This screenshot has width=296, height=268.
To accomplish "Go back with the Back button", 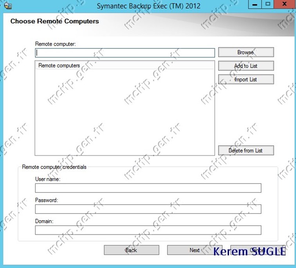I will point(132,250).
